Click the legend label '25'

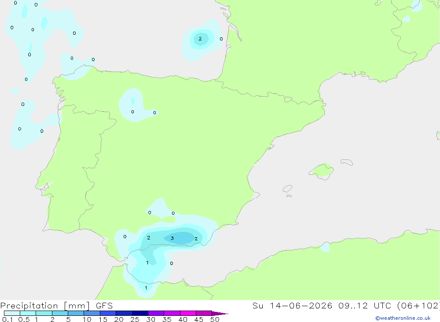pos(135,319)
